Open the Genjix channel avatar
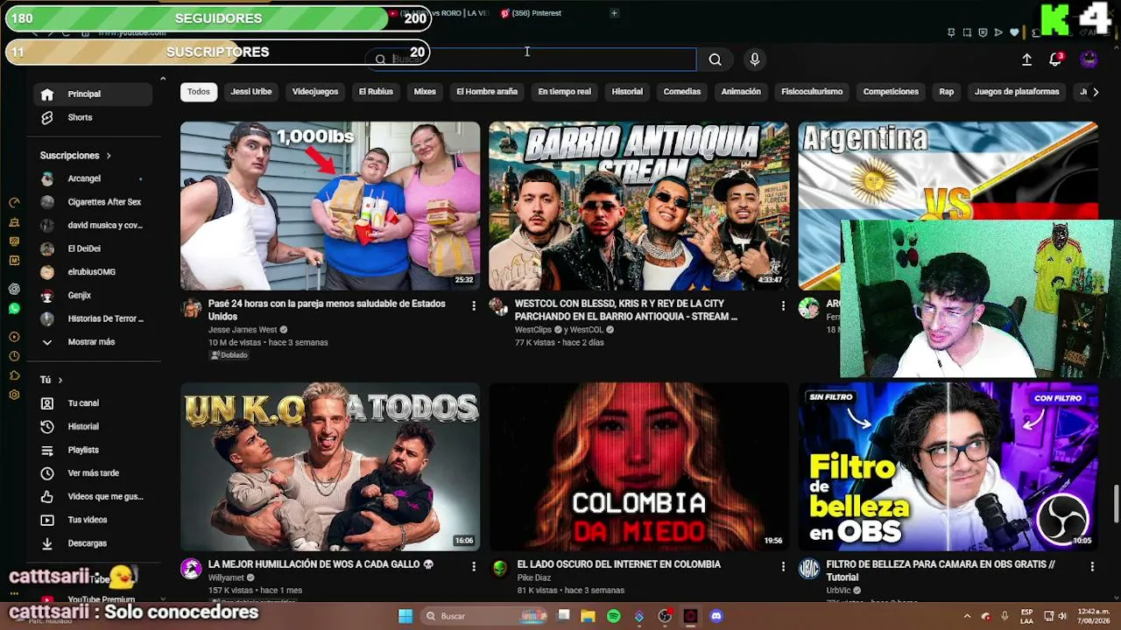 point(47,296)
